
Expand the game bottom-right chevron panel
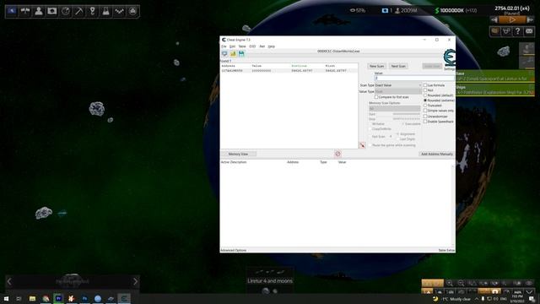(529, 292)
